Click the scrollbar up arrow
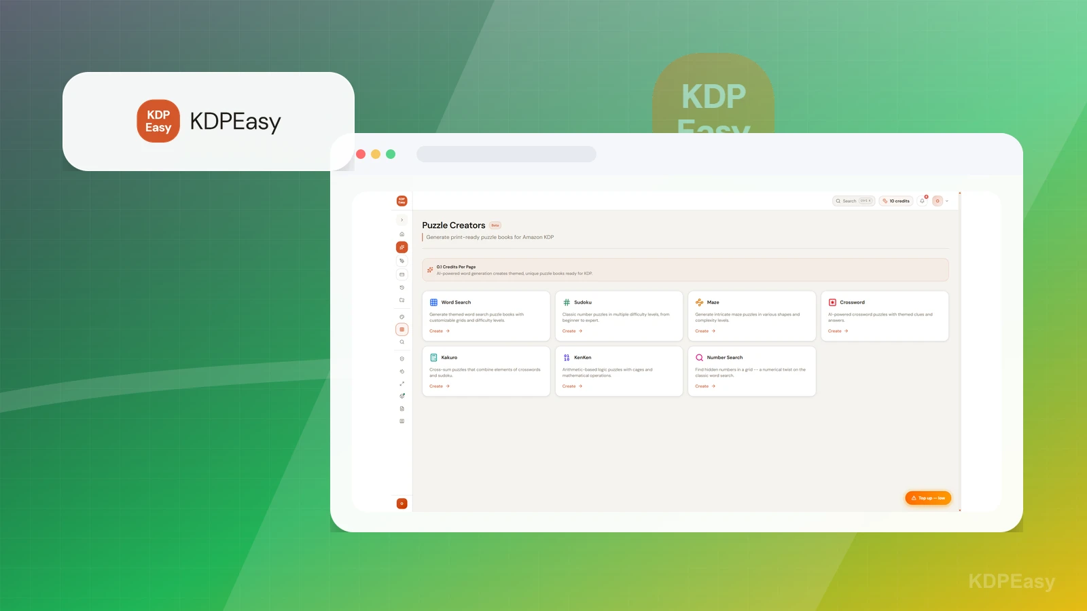The width and height of the screenshot is (1087, 611). click(x=960, y=193)
